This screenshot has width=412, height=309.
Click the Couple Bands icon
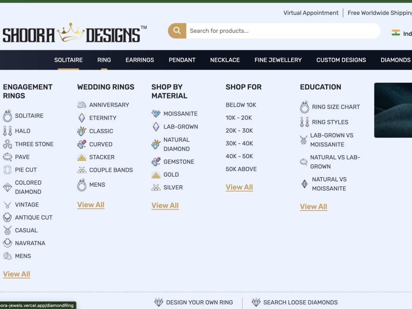click(x=82, y=170)
